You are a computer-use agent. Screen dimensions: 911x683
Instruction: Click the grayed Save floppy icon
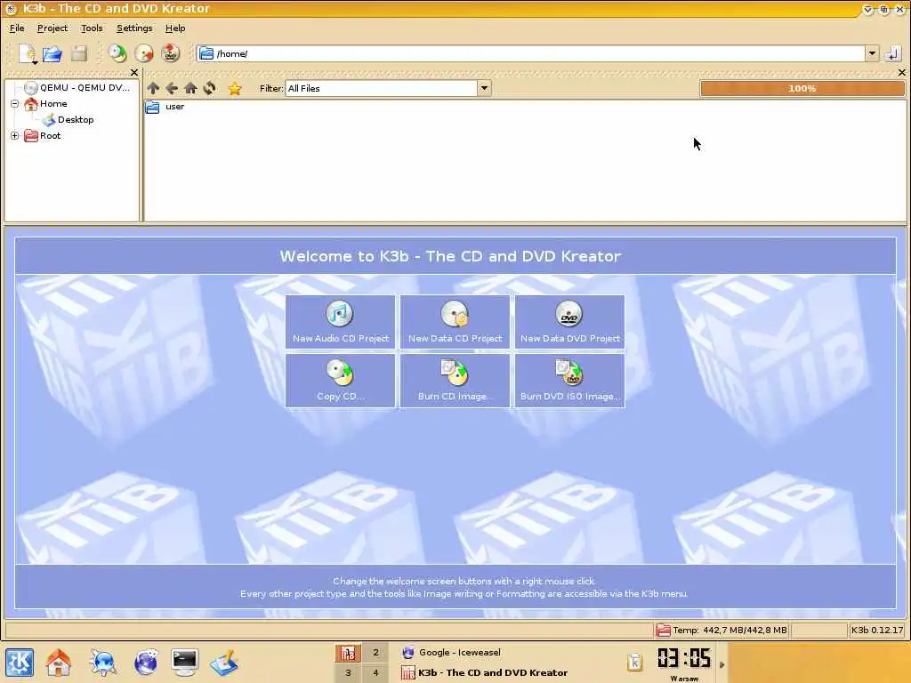click(79, 53)
